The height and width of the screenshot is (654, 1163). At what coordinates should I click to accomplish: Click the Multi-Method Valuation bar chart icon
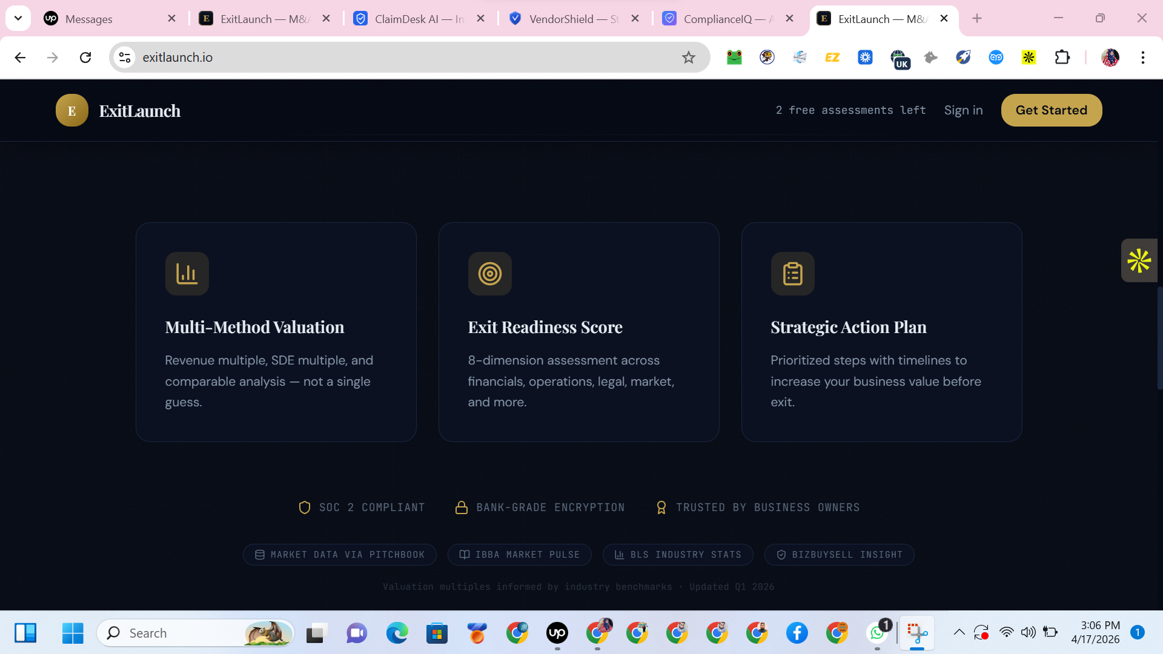point(187,274)
